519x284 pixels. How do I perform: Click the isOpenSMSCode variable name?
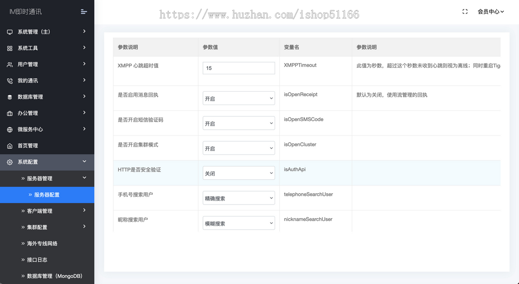304,120
